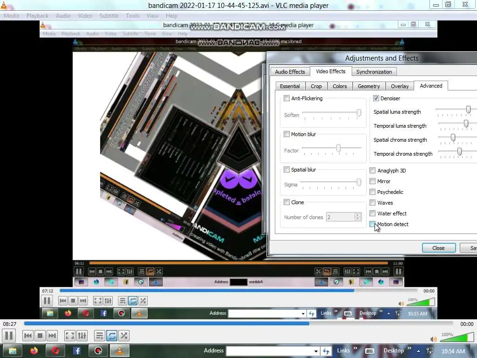Switch to the Audio Effects tab
Screen dimensions: 477x358
[290, 72]
